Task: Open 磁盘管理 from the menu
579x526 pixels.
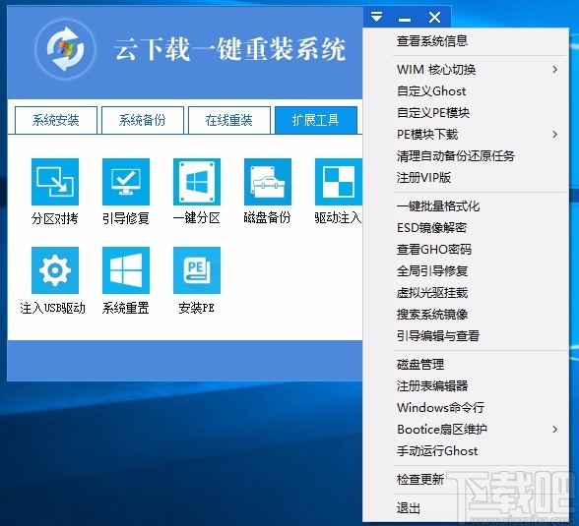Action: 466,365
